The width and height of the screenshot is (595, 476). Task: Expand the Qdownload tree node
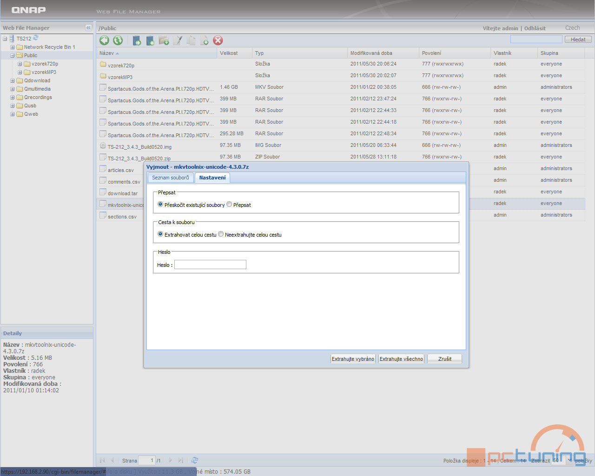tap(13, 80)
